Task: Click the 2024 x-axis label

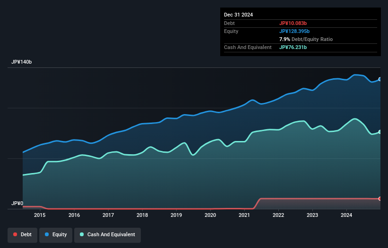Action: coord(346,215)
